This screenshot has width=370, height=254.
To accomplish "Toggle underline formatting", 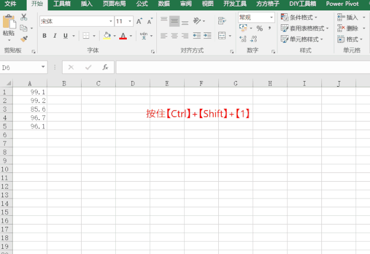I will coord(65,36).
